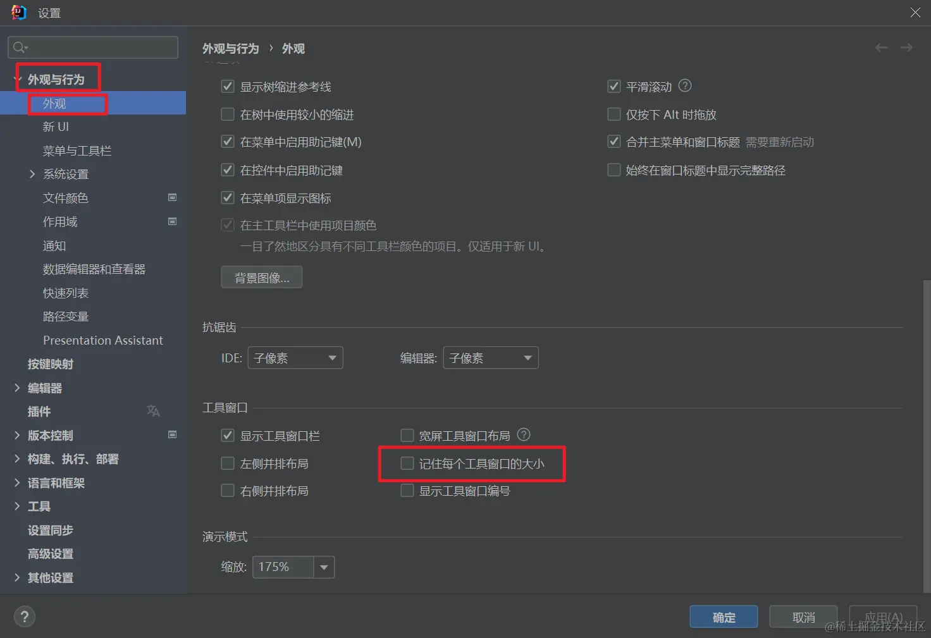The image size is (931, 638).
Task: Enable 仅按下 Alt 时拖放 checkbox
Action: pos(613,114)
